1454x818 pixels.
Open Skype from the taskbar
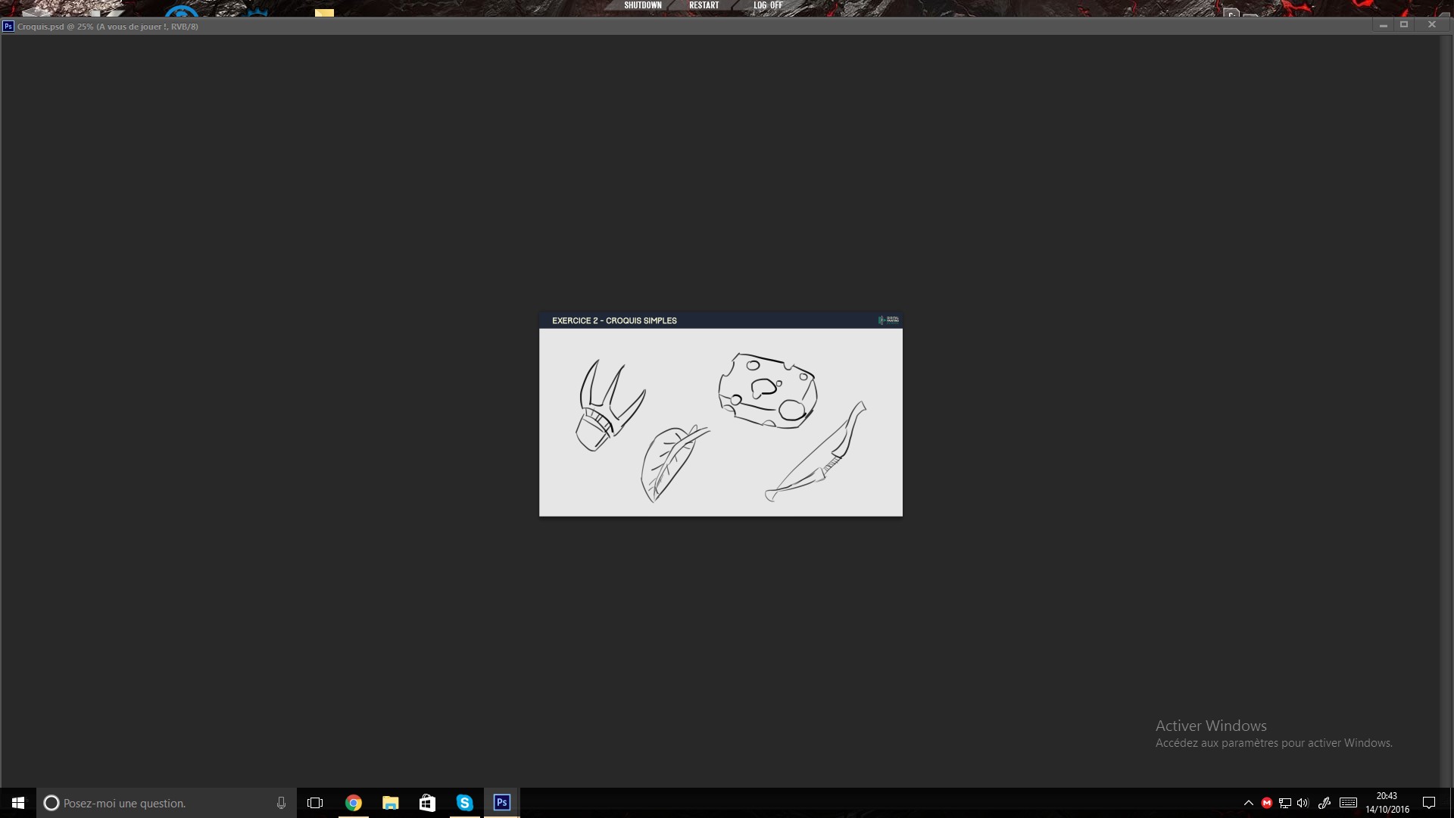(464, 803)
